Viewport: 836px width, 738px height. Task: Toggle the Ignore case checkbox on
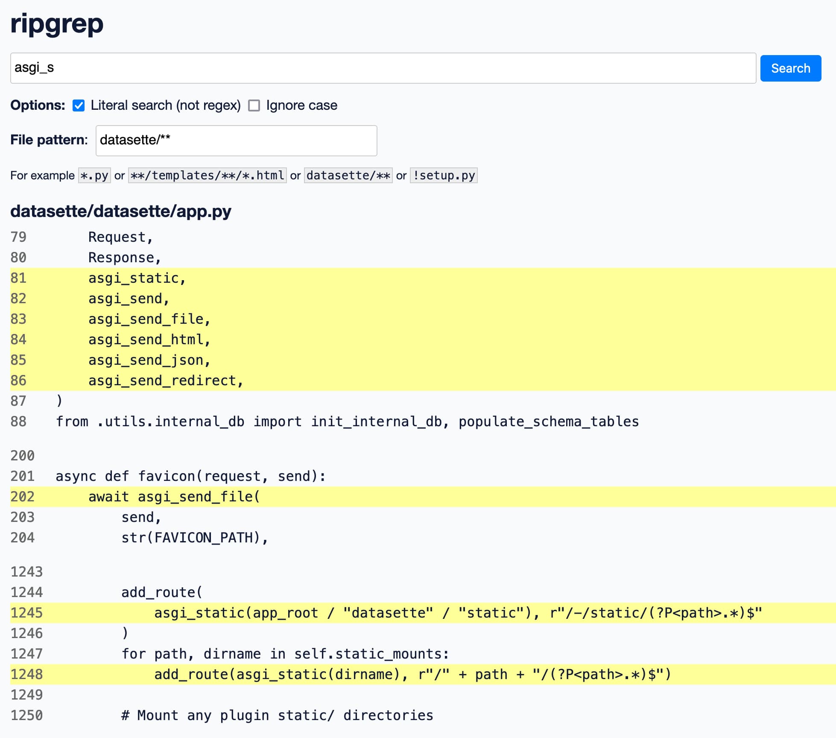pos(254,105)
